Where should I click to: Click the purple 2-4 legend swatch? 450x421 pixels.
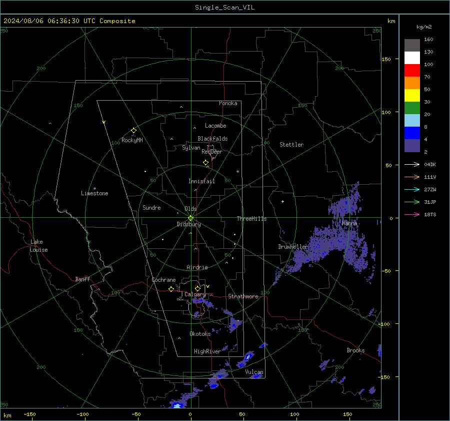click(412, 145)
